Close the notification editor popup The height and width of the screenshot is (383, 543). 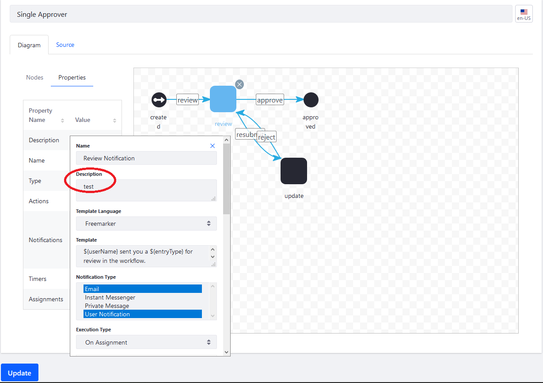213,146
